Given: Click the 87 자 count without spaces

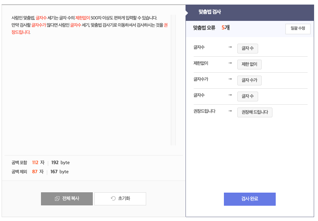Looking at the screenshot, I should (x=38, y=172).
